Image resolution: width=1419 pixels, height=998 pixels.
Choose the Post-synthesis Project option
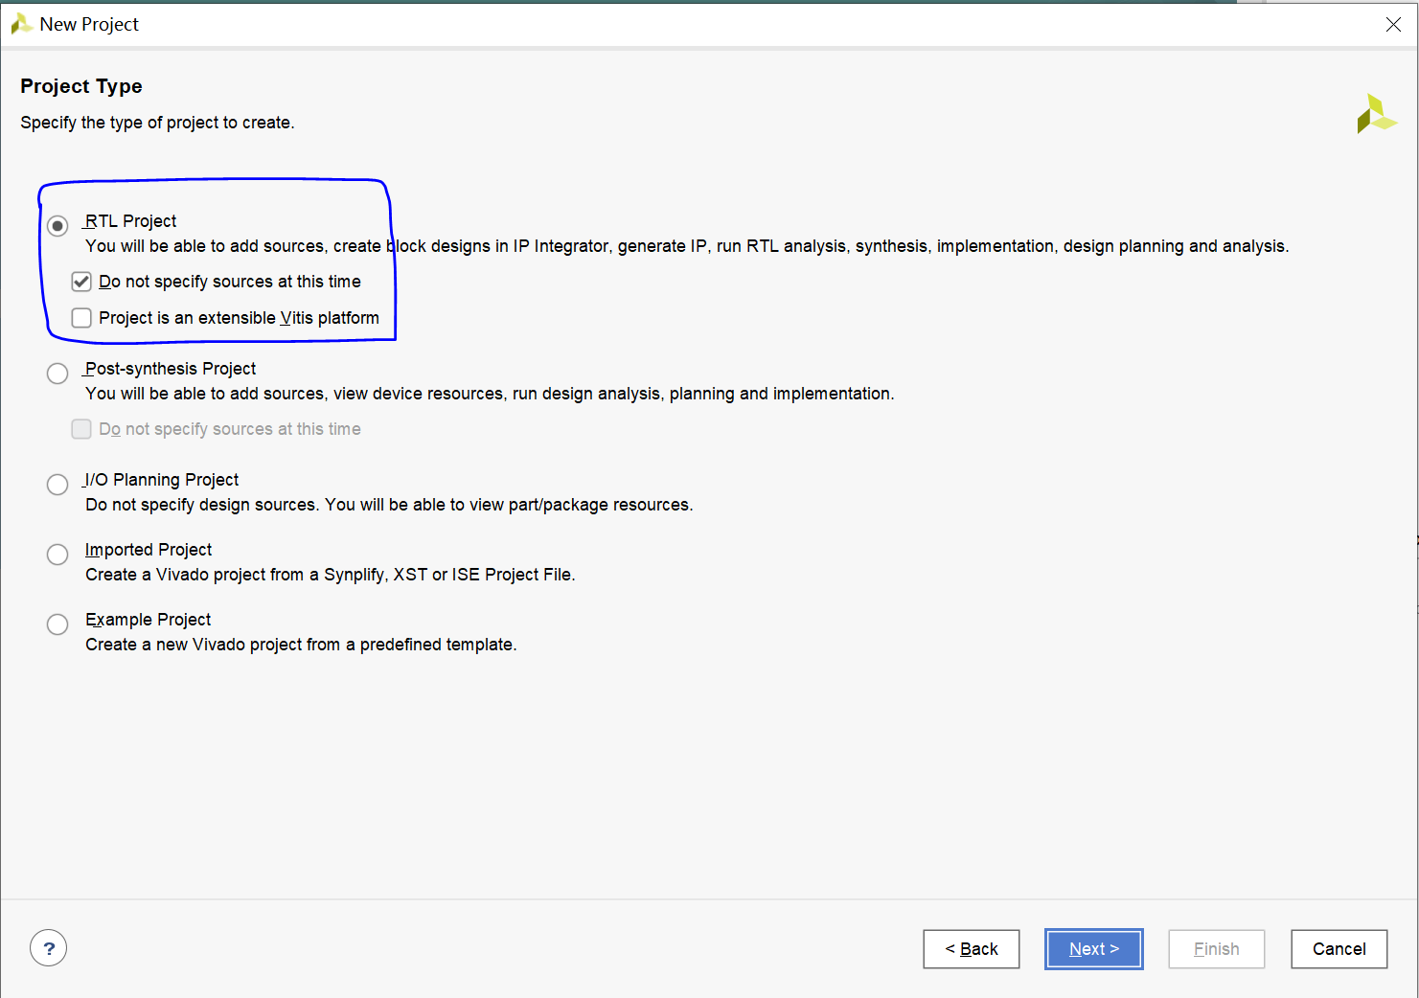tap(57, 374)
